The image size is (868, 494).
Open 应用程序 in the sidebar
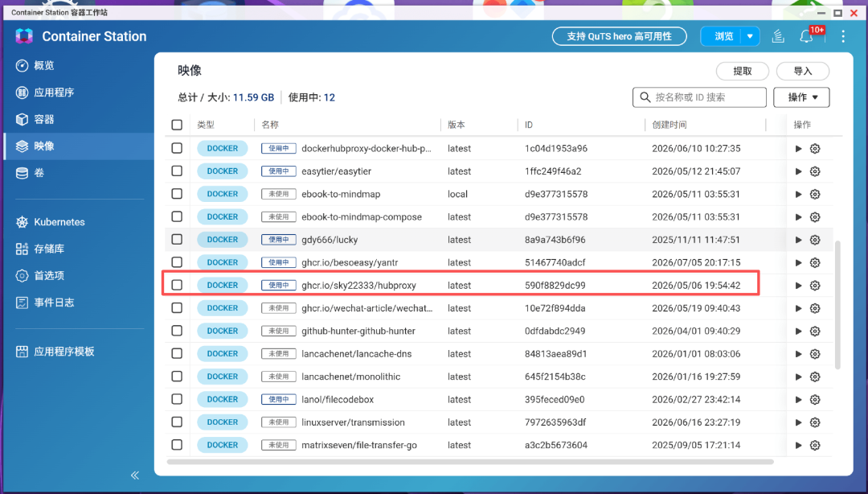coord(78,93)
